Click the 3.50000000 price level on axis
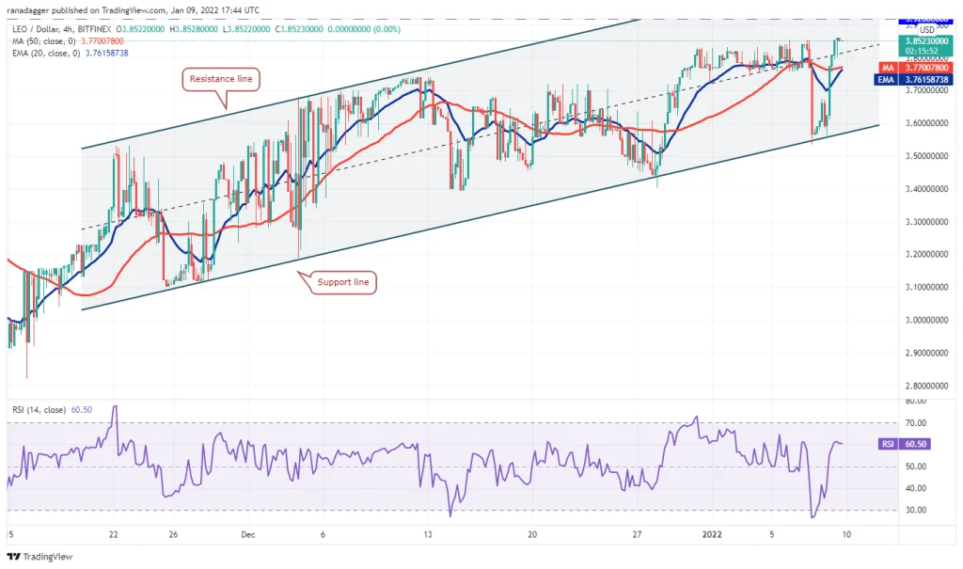Screen dimensions: 963x569 pos(926,156)
